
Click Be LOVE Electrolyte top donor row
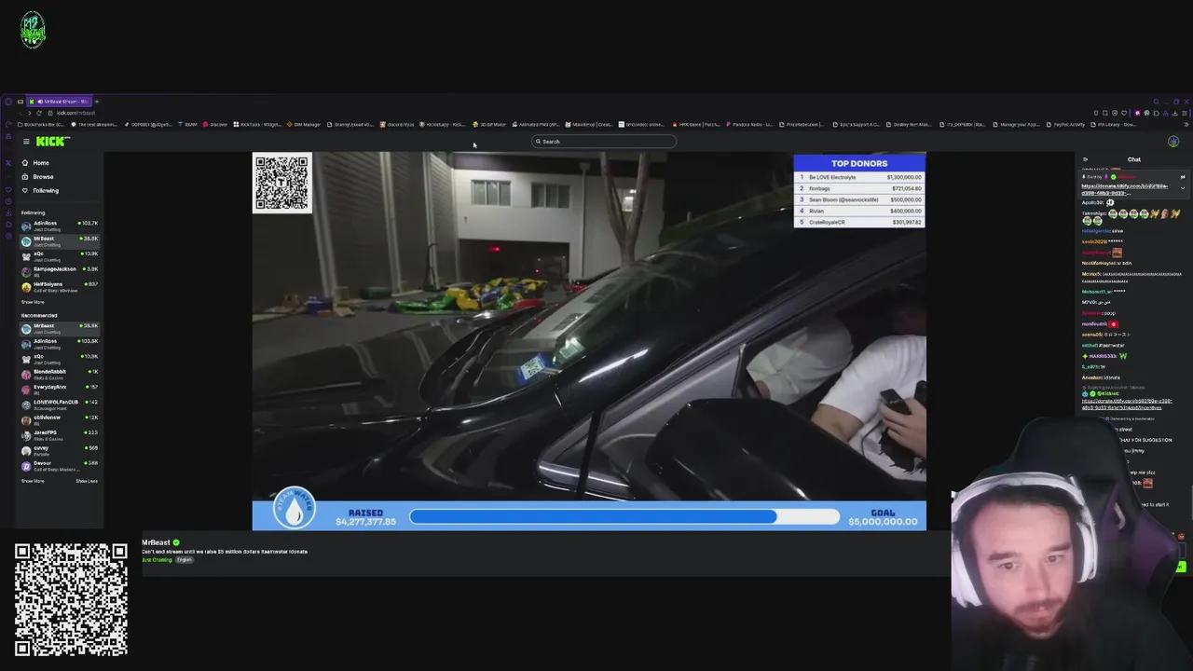tap(859, 177)
